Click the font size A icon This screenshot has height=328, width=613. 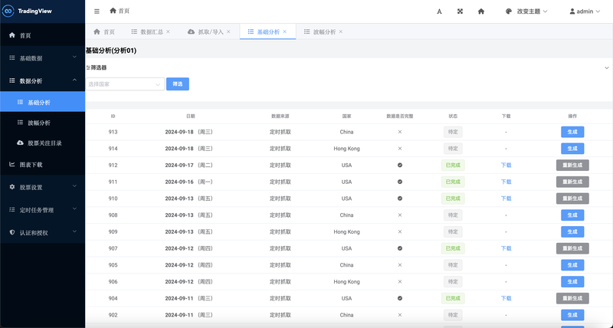coord(439,11)
